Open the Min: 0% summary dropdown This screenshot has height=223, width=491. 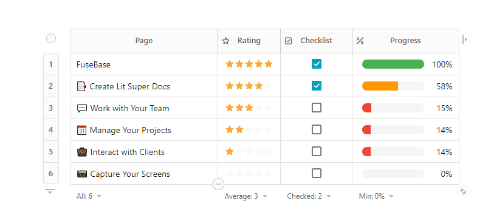[x=376, y=196]
